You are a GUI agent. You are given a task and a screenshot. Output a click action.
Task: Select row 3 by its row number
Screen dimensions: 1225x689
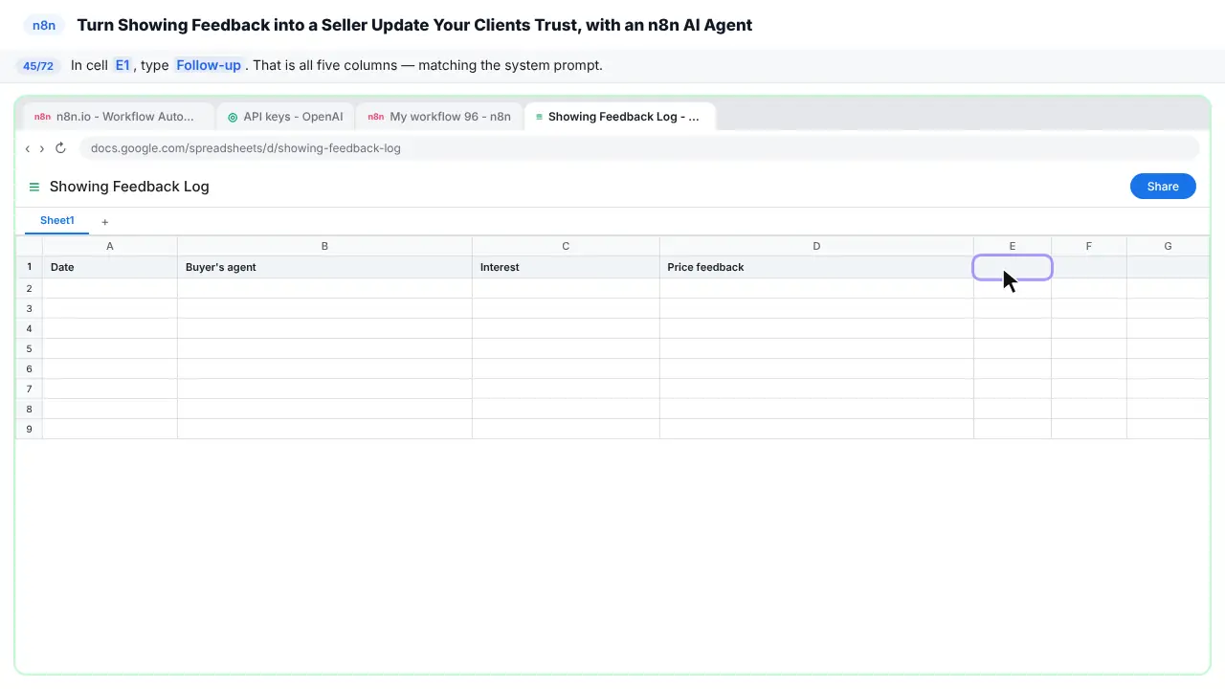29,309
